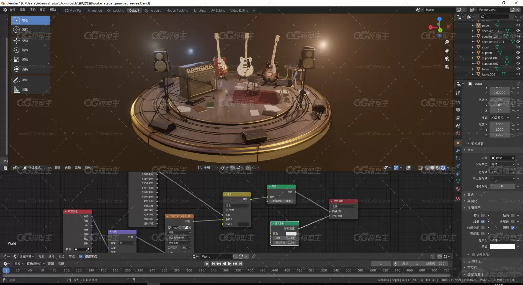This screenshot has height=285, width=523.
Task: Select the Scale (缩放) tool
Action: pos(31,59)
